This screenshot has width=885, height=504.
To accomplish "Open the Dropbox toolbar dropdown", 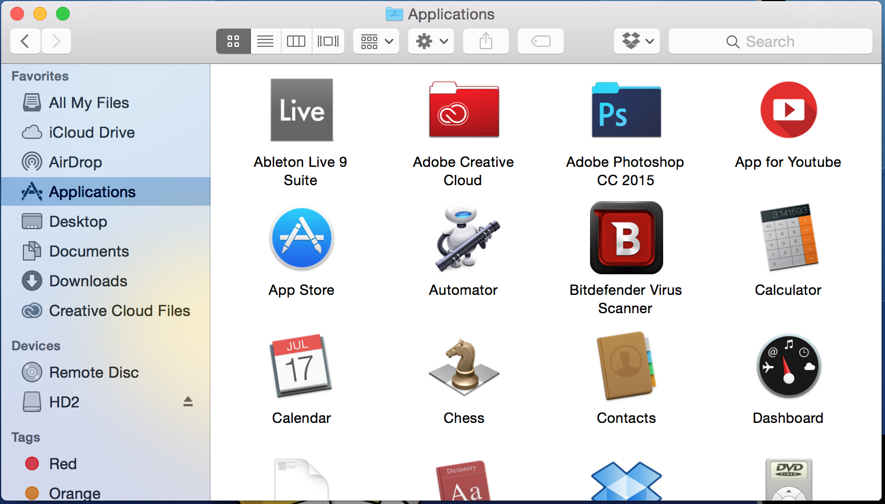I will pos(637,41).
